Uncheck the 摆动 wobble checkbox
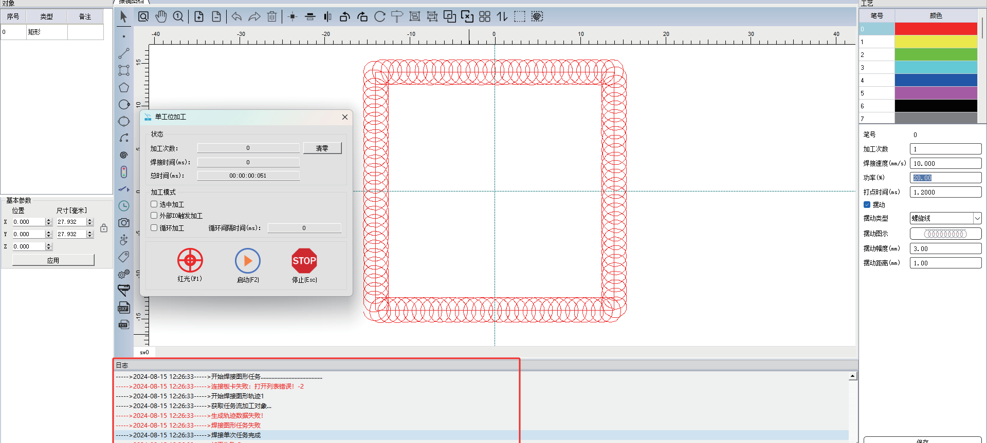This screenshot has width=987, height=443. pyautogui.click(x=867, y=205)
